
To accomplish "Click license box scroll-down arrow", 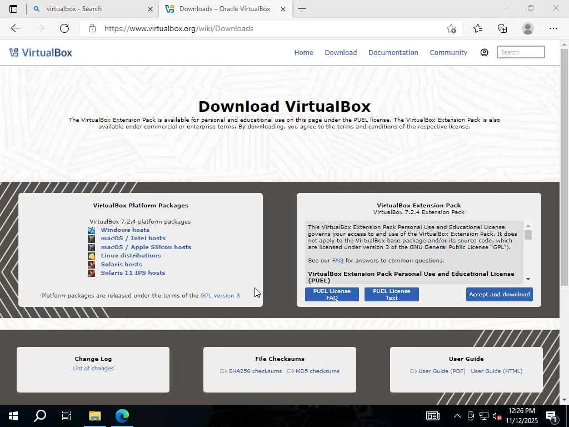I will 528,279.
